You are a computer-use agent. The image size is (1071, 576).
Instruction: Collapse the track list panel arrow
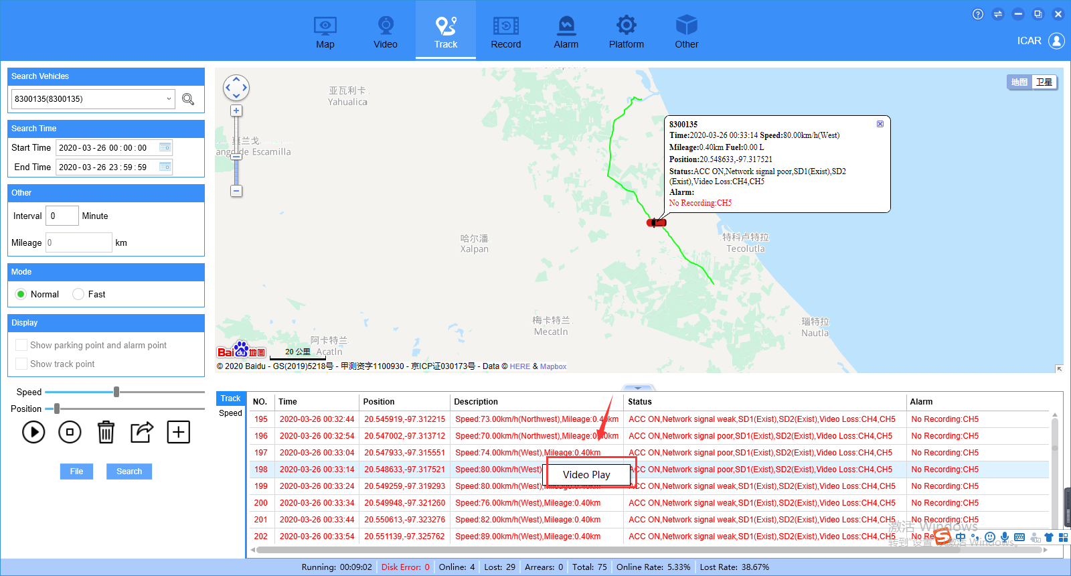coord(638,388)
